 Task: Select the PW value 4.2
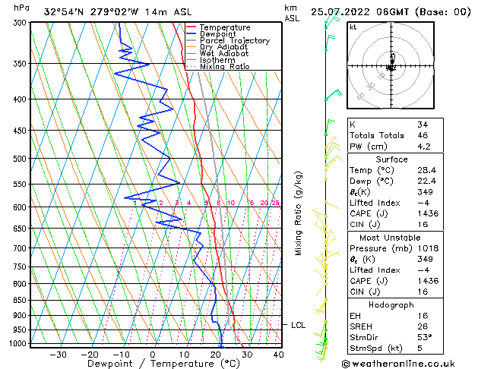424,147
